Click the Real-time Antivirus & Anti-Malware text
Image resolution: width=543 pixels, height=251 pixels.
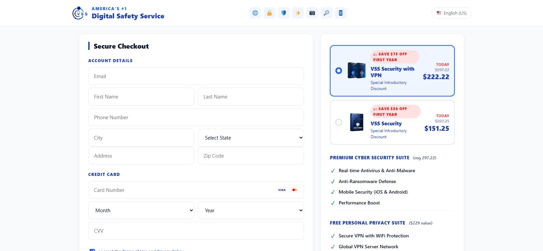click(x=377, y=171)
